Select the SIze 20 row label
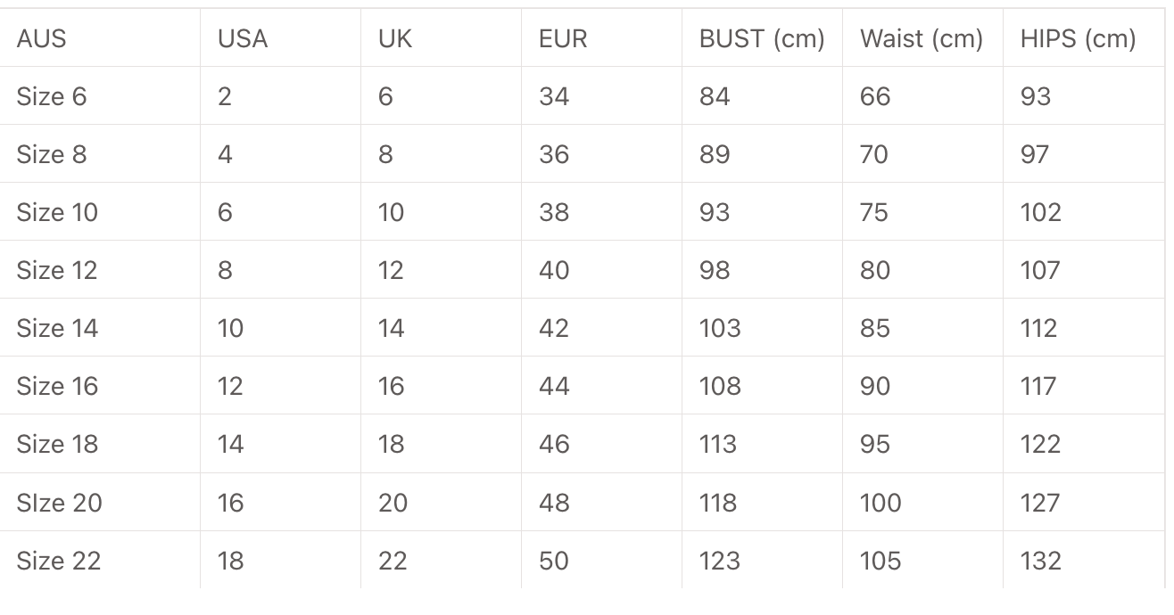 coord(59,503)
